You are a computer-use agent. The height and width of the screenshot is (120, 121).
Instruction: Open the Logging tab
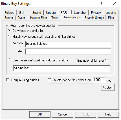[x=111, y=13]
